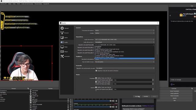The width and height of the screenshot is (196, 110).
Task: Click Modo de estudio in Controles
Action: pos(175,96)
